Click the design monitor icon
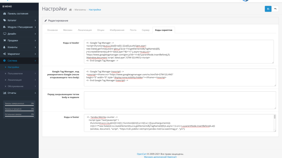 pos(5,34)
